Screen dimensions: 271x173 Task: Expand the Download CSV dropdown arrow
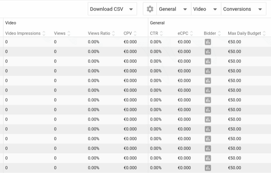coord(131,9)
